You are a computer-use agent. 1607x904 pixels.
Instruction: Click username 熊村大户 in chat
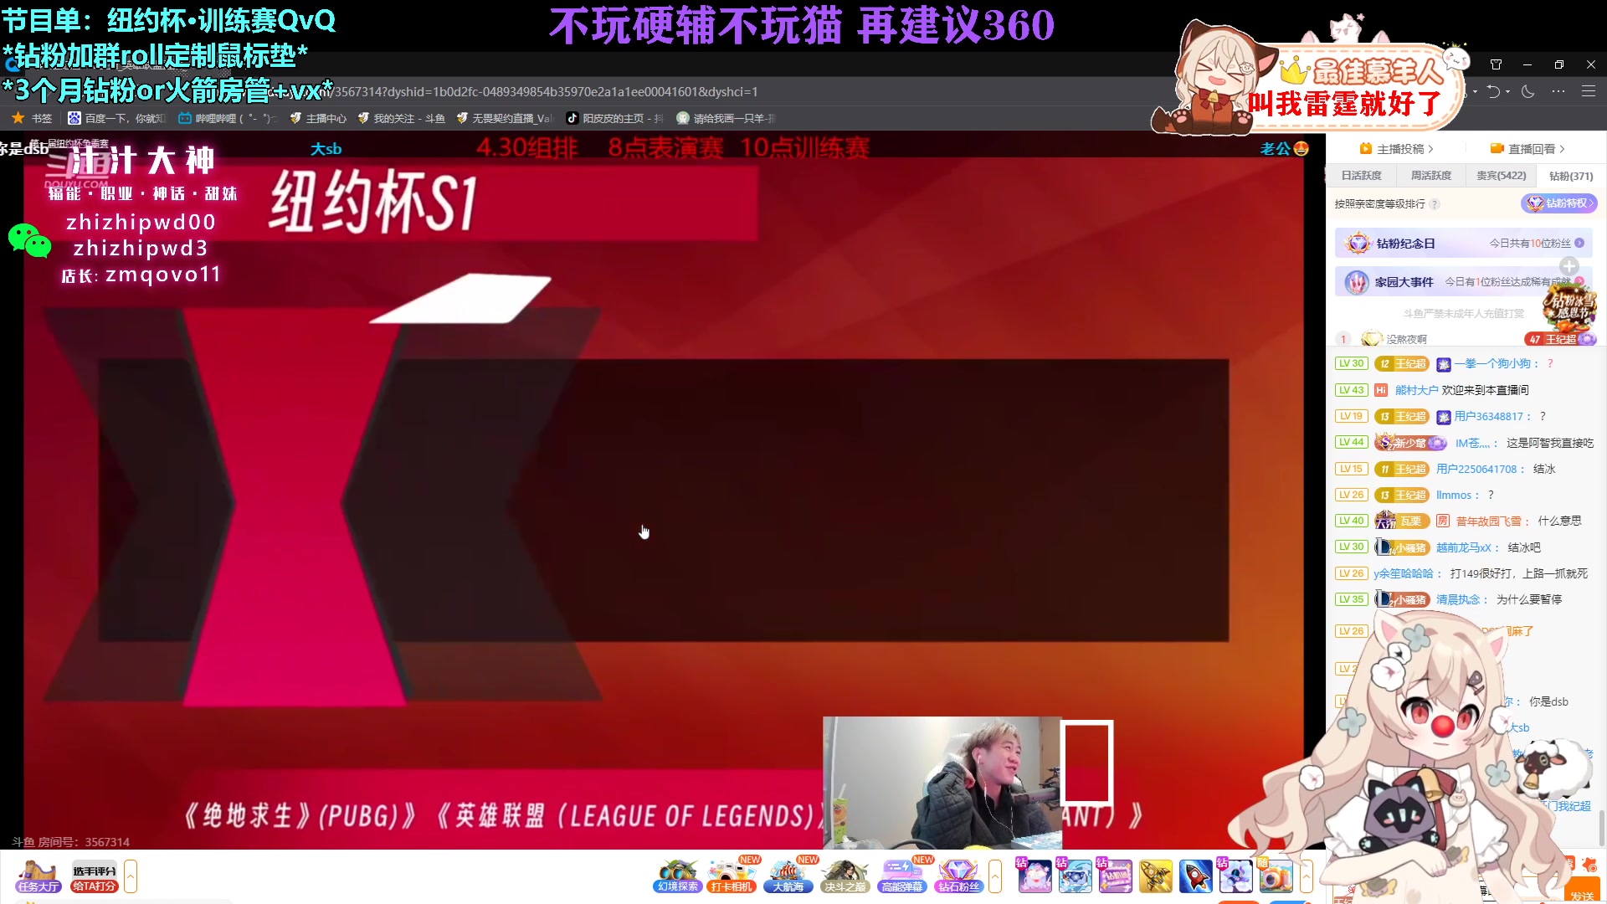click(x=1416, y=390)
